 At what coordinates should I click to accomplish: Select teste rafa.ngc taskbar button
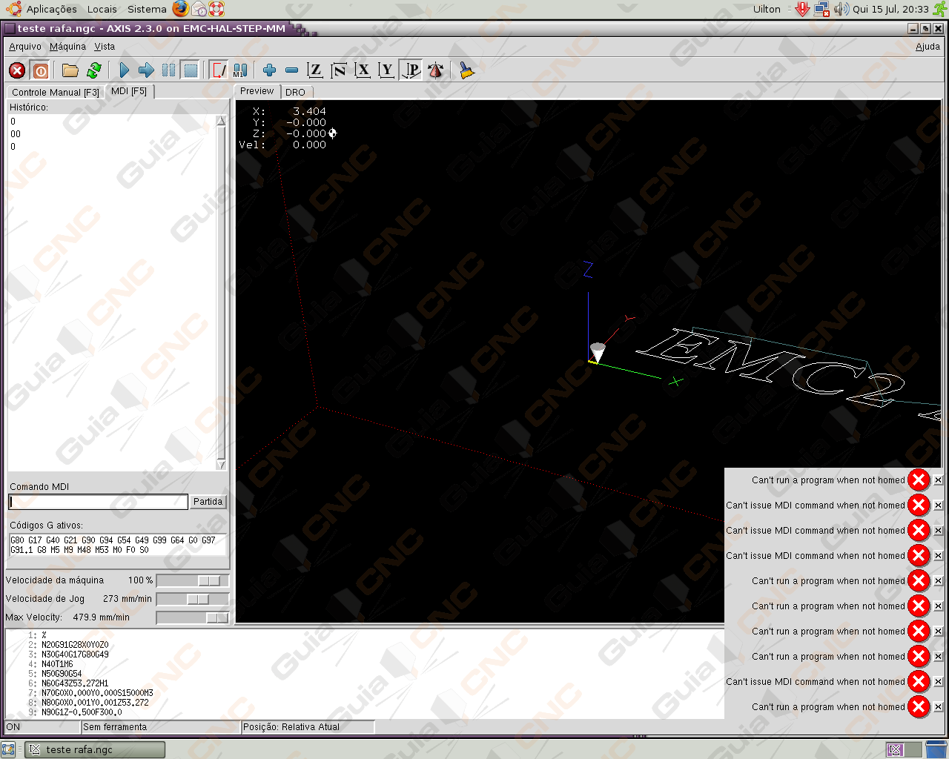(x=95, y=749)
